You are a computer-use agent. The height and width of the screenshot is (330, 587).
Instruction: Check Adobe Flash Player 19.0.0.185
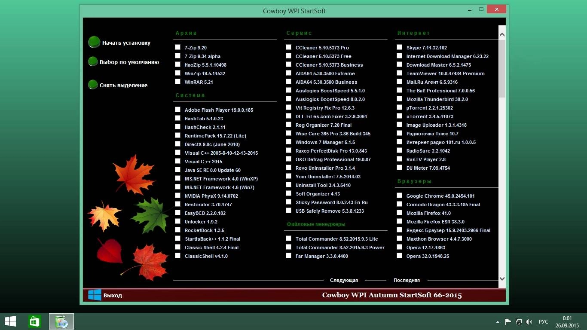pyautogui.click(x=178, y=110)
